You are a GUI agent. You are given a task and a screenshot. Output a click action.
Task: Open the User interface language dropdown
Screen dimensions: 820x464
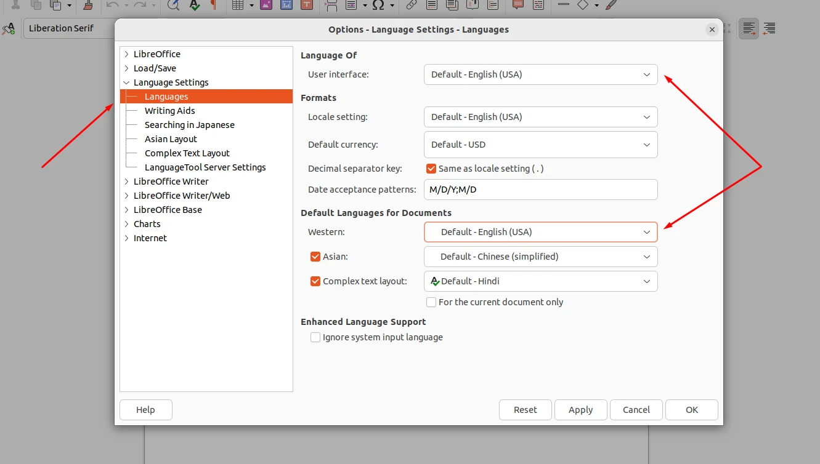coord(541,74)
